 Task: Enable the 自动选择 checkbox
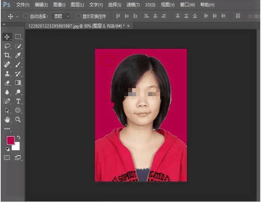pos(26,16)
